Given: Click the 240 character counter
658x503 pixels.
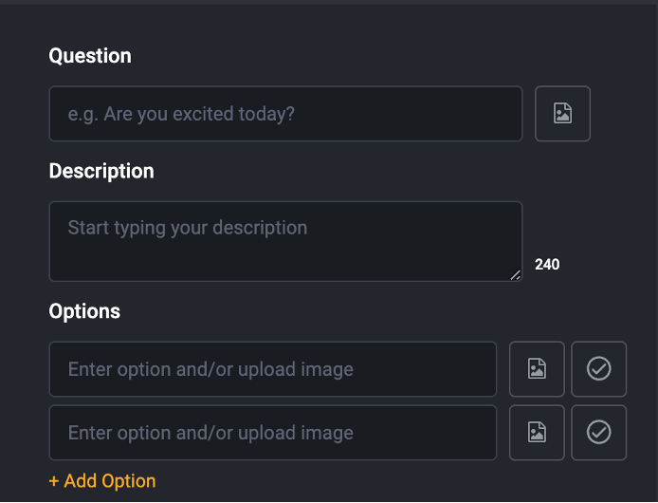Looking at the screenshot, I should (547, 265).
